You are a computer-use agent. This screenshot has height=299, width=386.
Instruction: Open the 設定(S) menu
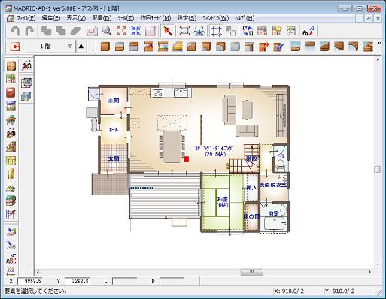tap(187, 18)
